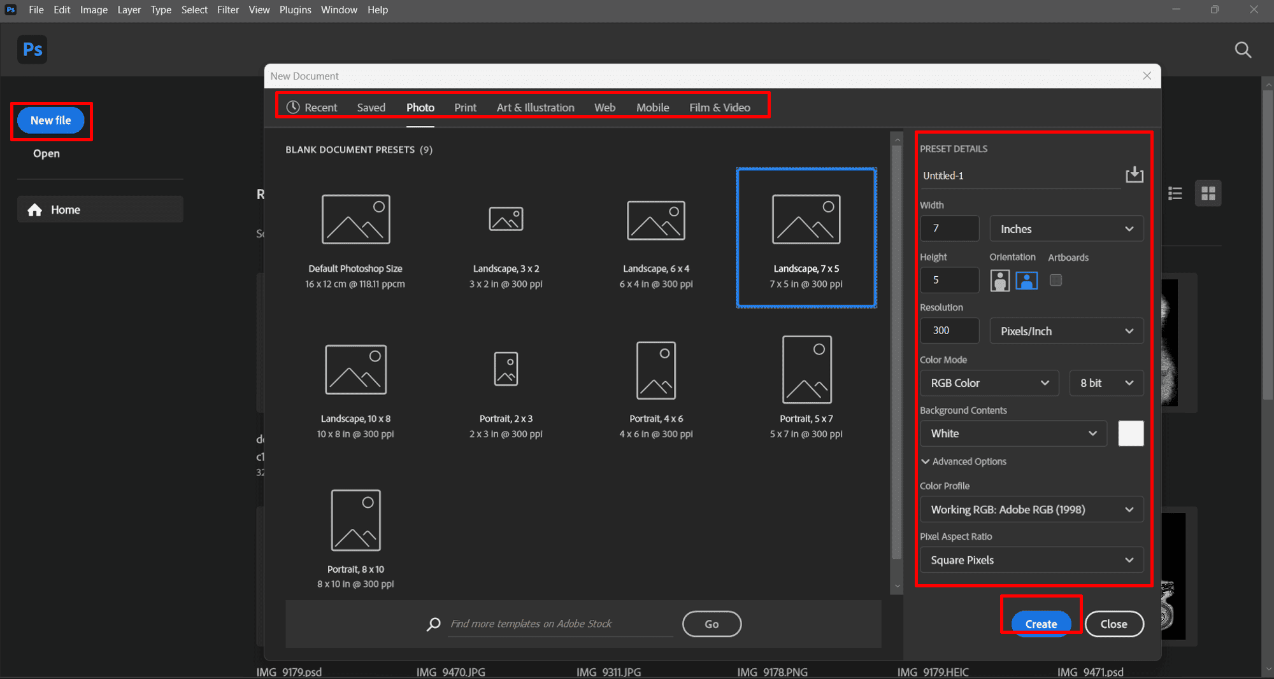Go to Home in the sidebar
1274x679 pixels.
(x=100, y=209)
